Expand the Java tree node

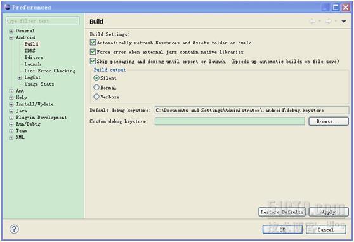pyautogui.click(x=11, y=111)
